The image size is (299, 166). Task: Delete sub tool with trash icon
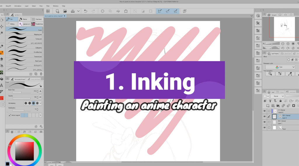(41, 74)
